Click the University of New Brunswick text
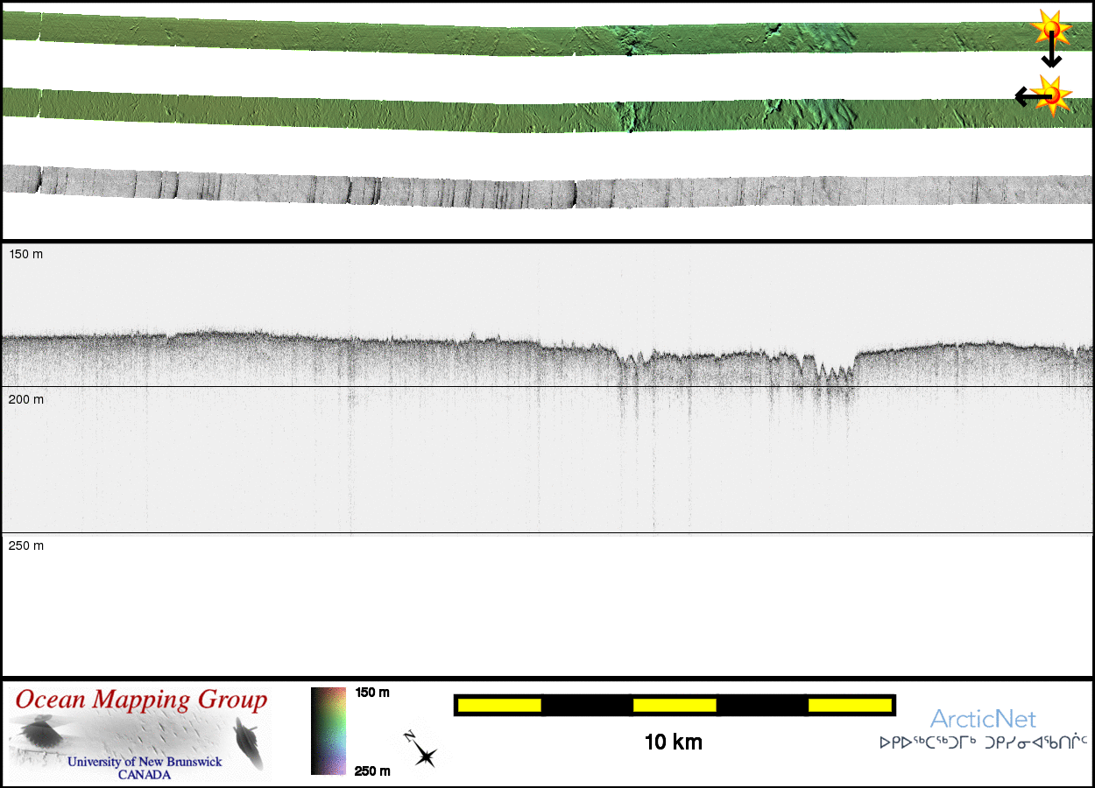This screenshot has height=788, width=1095. tap(145, 762)
